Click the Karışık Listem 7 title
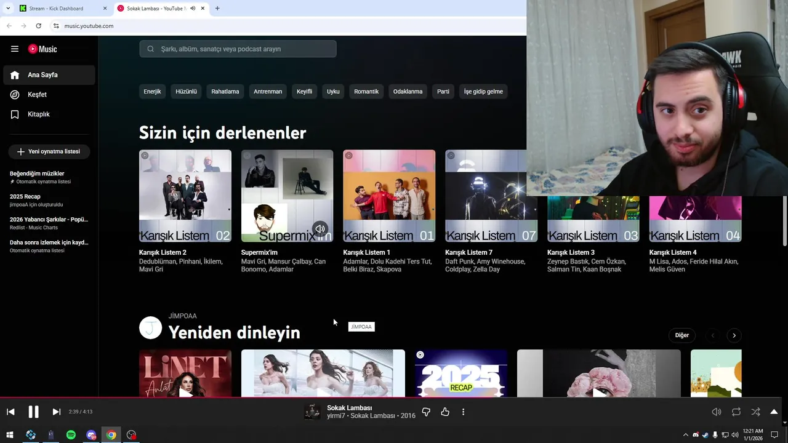This screenshot has width=788, height=443. (x=468, y=252)
